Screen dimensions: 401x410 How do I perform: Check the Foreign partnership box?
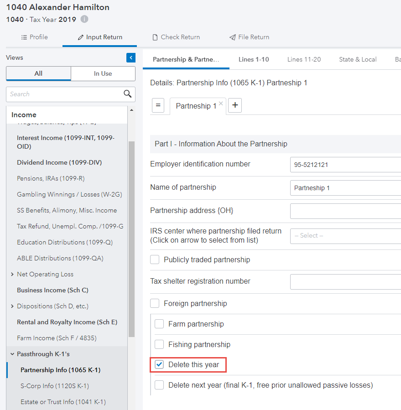[x=155, y=303]
